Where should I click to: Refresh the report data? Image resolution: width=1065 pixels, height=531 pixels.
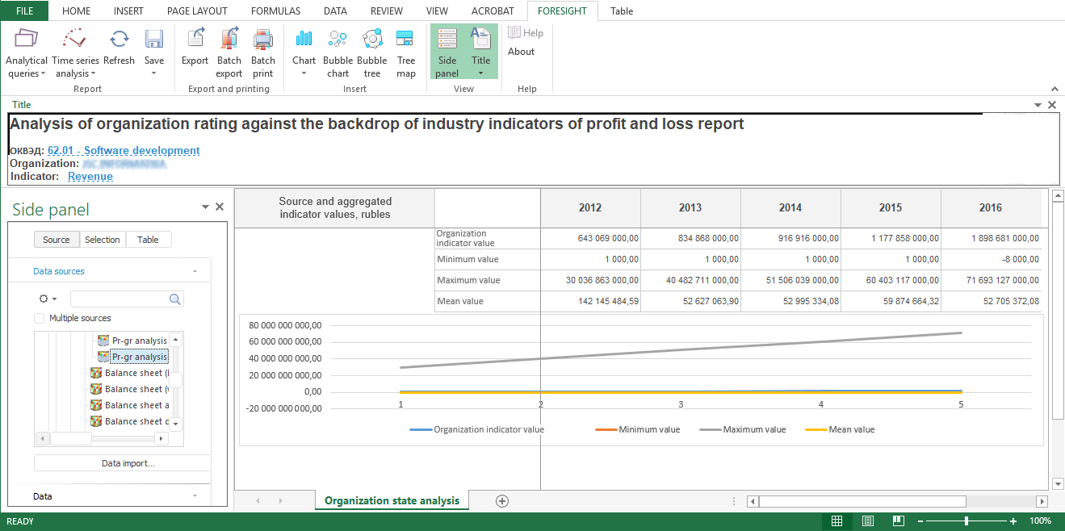pos(119,48)
